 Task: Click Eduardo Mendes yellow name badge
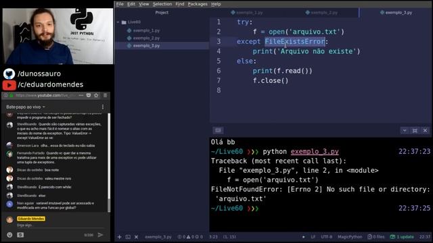(31, 219)
